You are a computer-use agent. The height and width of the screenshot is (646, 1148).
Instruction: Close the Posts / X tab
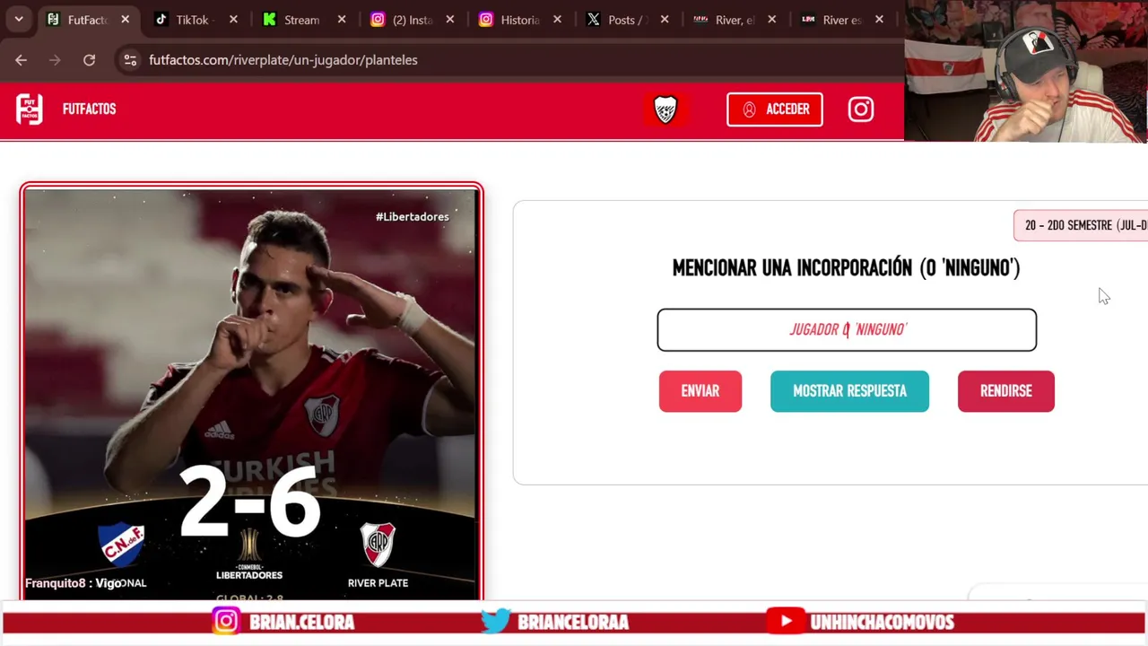665,20
